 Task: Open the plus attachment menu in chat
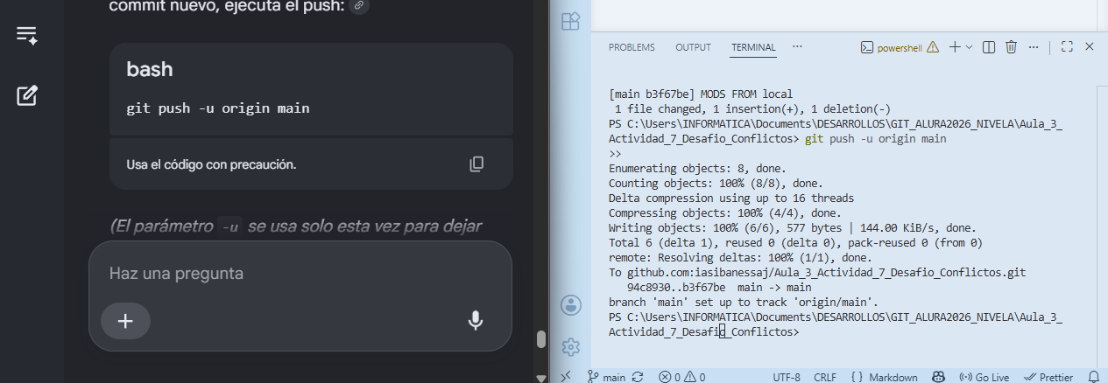coord(125,321)
